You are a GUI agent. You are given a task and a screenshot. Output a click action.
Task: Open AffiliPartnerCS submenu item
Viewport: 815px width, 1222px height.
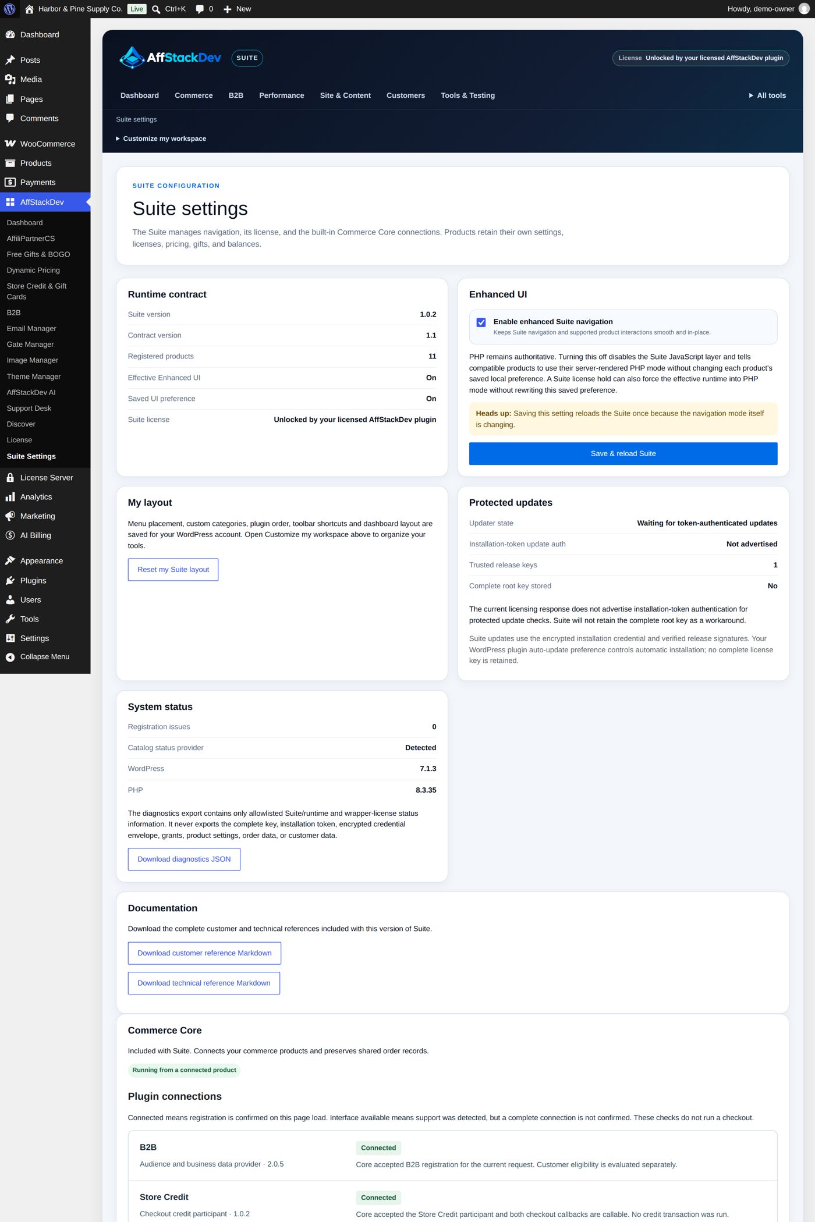pos(31,239)
